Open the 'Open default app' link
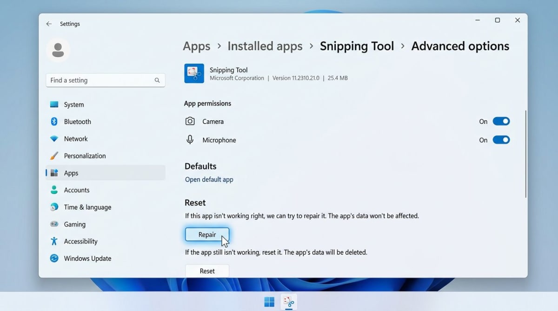 pyautogui.click(x=209, y=180)
